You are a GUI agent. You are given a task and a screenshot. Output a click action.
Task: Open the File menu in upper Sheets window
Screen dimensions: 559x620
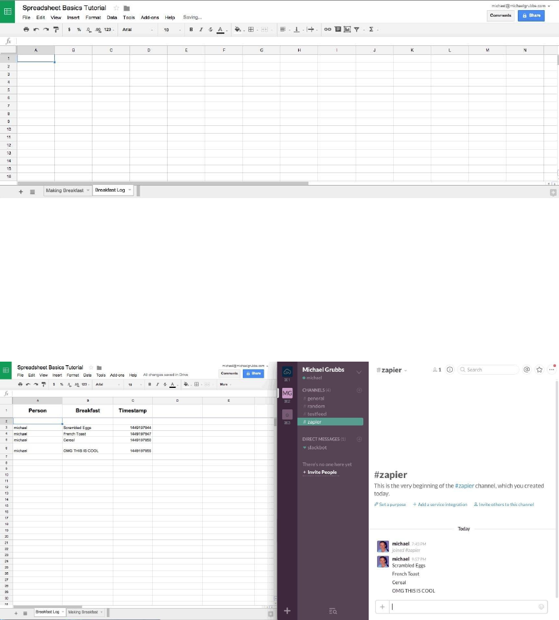[x=26, y=17]
